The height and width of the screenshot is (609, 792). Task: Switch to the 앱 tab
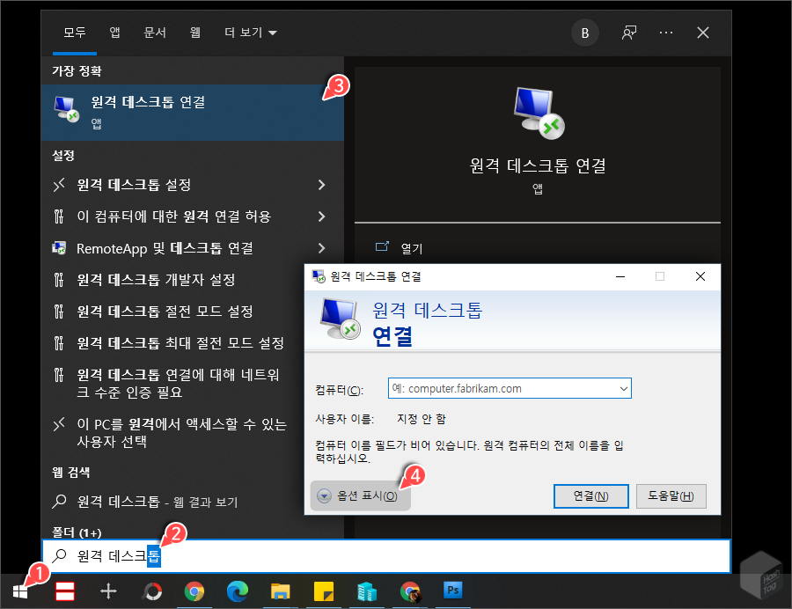coord(114,33)
